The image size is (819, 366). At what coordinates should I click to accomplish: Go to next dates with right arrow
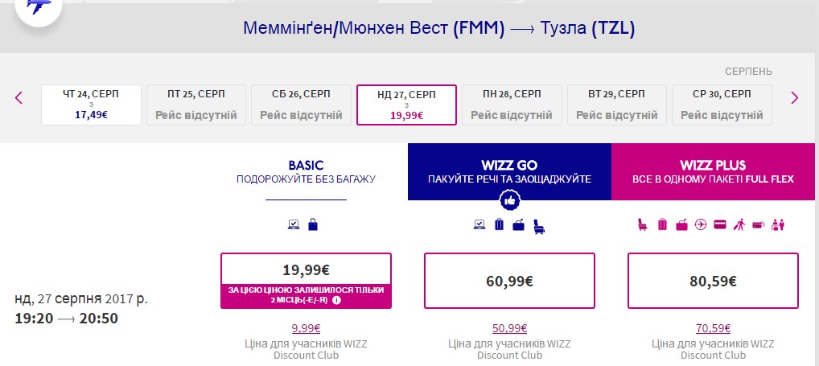(795, 98)
